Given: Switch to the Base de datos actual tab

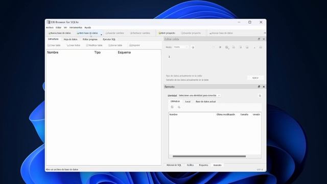Looking at the screenshot, I should [x=205, y=102].
